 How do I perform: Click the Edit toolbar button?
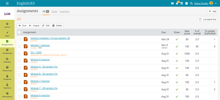pyautogui.click(x=46, y=25)
